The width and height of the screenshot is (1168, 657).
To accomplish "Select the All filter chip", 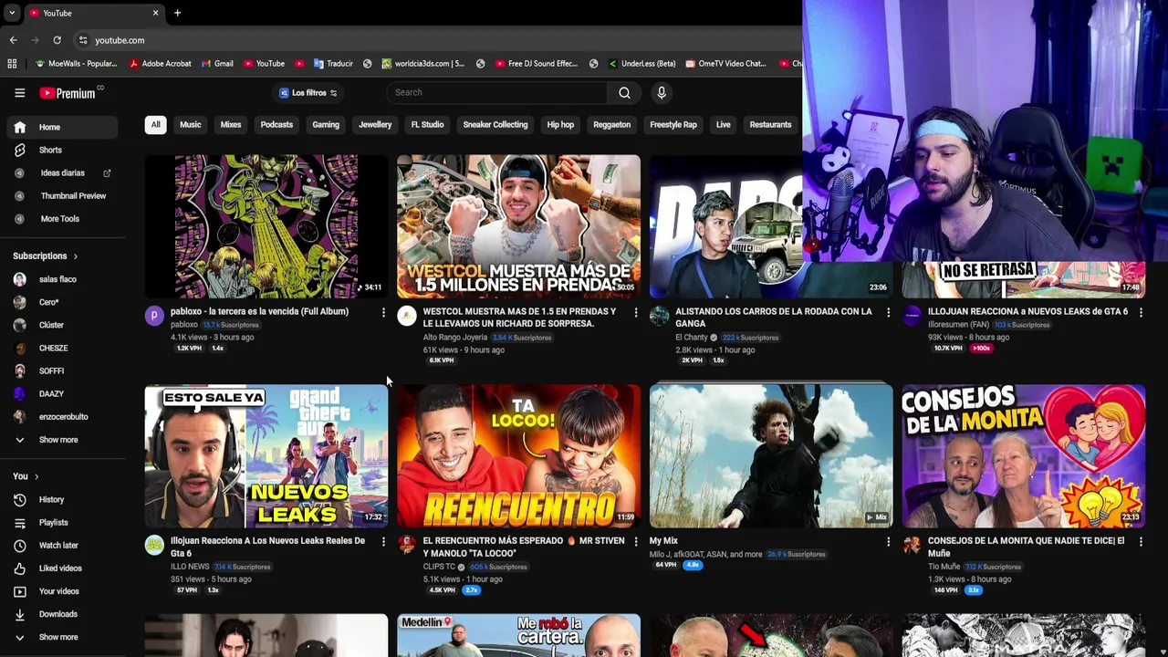I will tap(155, 125).
